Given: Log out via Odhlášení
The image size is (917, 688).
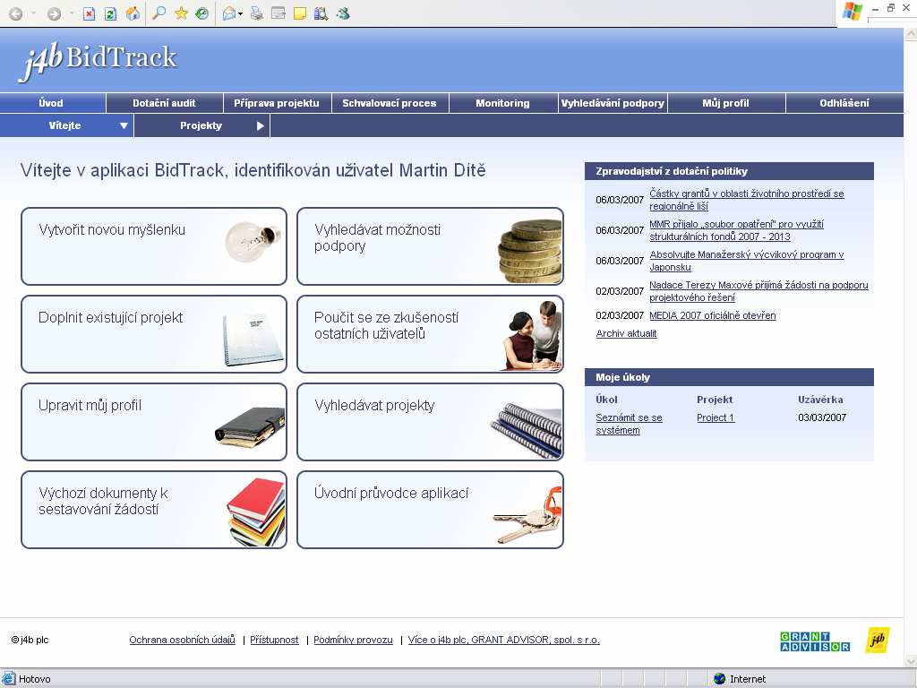Looking at the screenshot, I should pos(844,103).
